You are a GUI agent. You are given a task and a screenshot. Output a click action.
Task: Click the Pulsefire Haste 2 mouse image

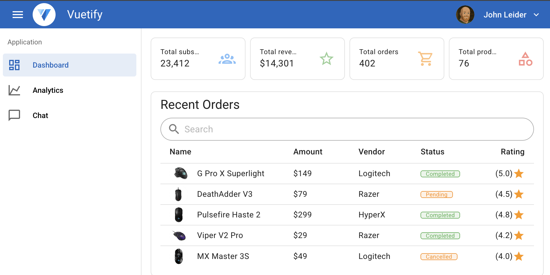(x=179, y=215)
